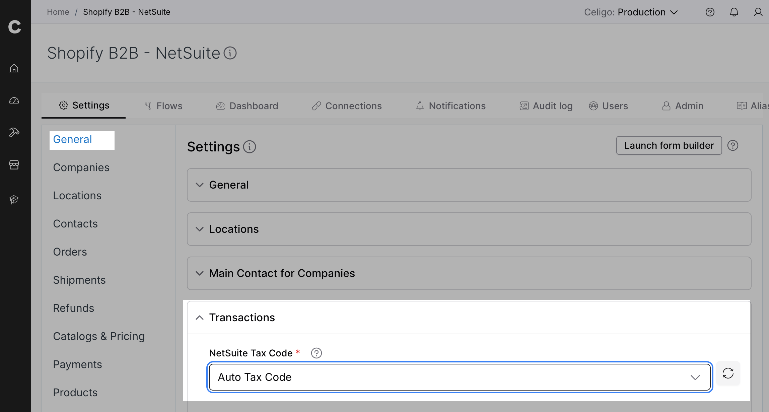This screenshot has height=412, width=769.
Task: Open the Marketplace store icon in sidebar
Action: (x=14, y=164)
